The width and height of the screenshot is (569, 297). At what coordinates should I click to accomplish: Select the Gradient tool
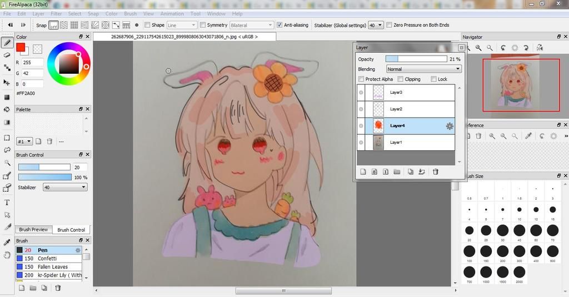click(x=7, y=122)
